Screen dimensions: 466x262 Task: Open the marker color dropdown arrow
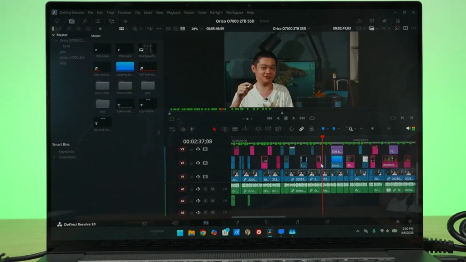pos(338,129)
